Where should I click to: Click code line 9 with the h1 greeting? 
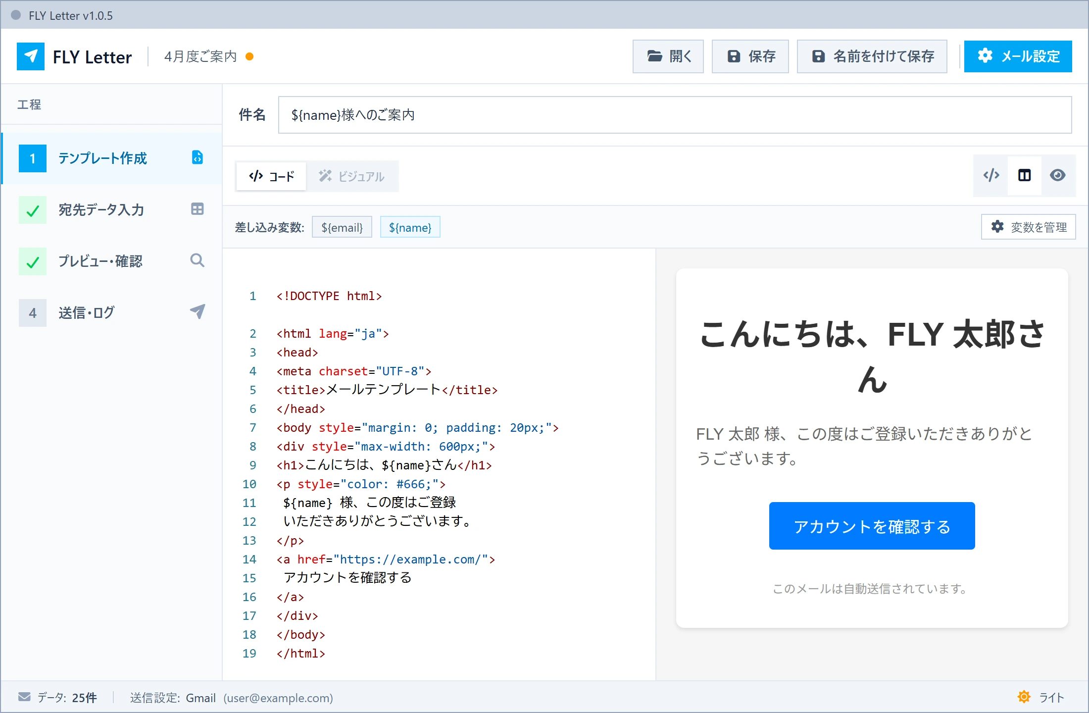click(x=384, y=465)
